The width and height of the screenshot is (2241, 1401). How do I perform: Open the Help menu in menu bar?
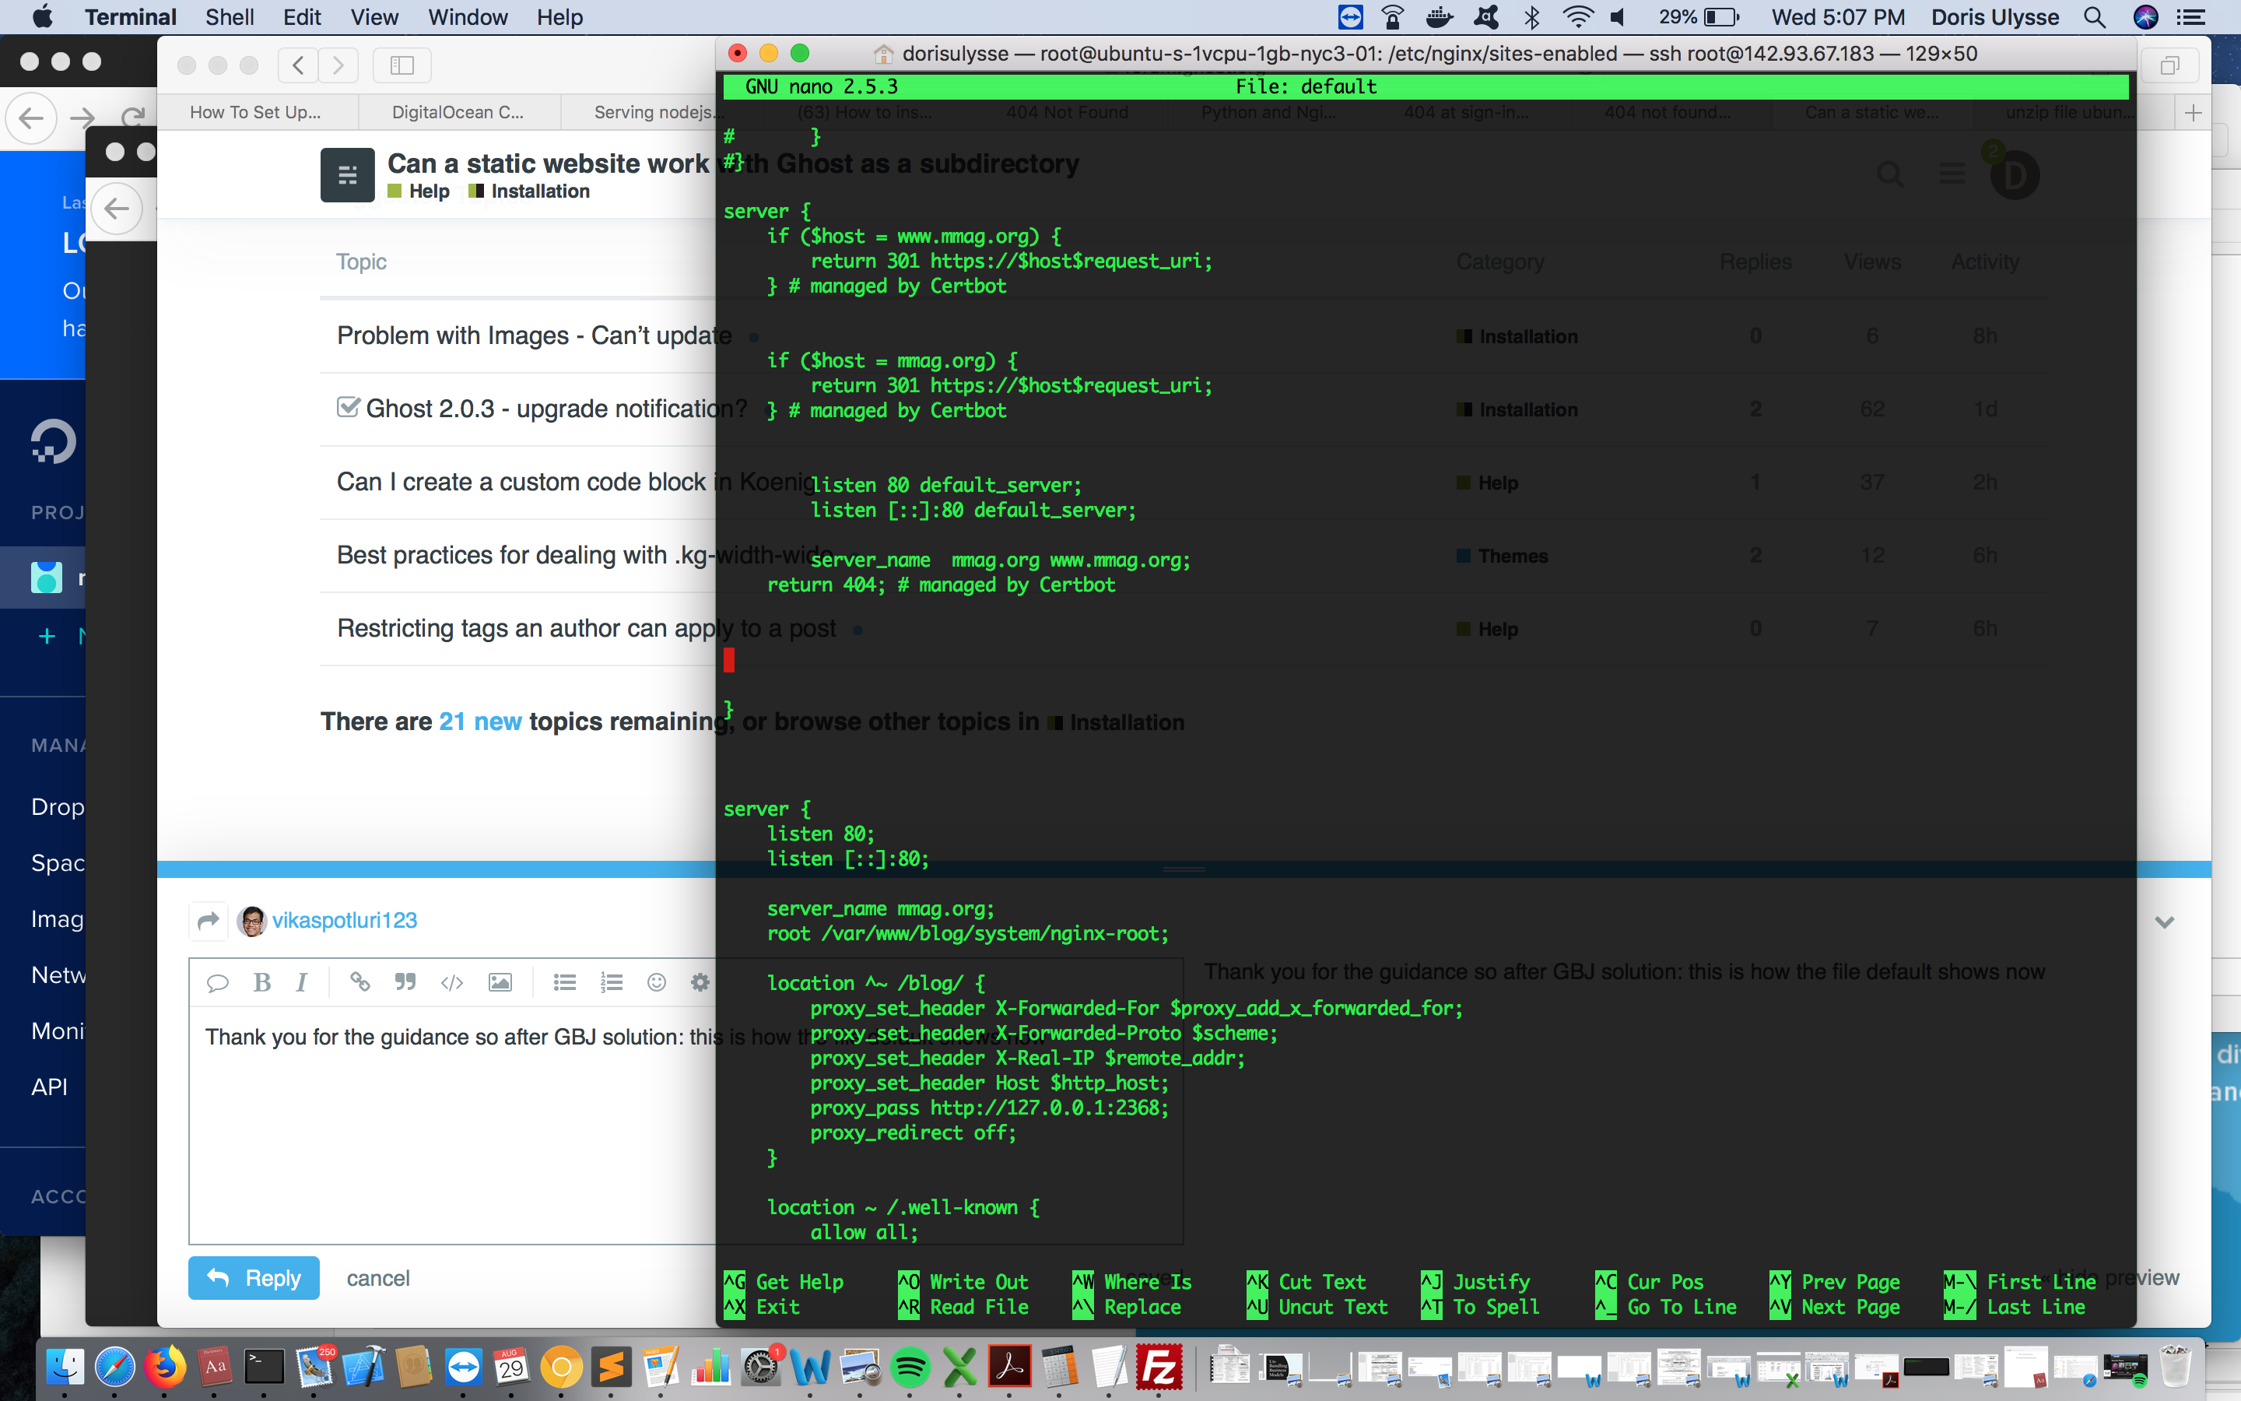click(x=559, y=16)
